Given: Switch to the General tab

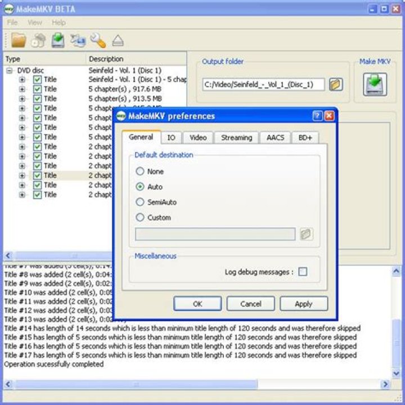Looking at the screenshot, I should click(x=141, y=137).
